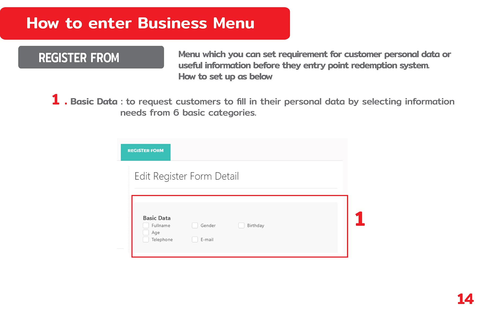This screenshot has height=318, width=477.
Task: Click the Gender label text
Action: (208, 226)
